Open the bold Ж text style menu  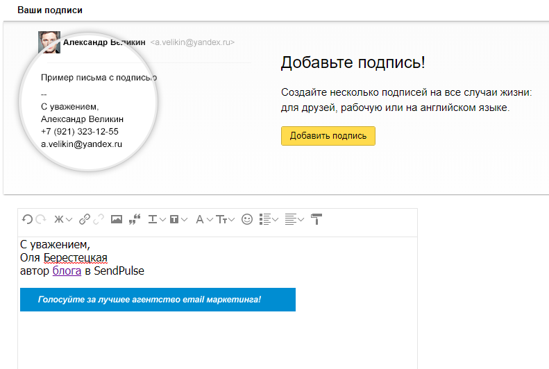point(63,219)
